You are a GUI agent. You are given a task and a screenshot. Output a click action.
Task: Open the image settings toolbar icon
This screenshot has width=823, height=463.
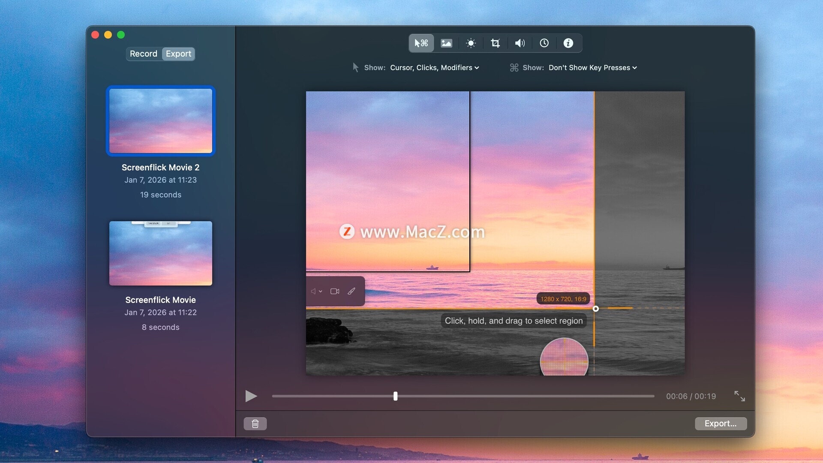[x=446, y=43]
